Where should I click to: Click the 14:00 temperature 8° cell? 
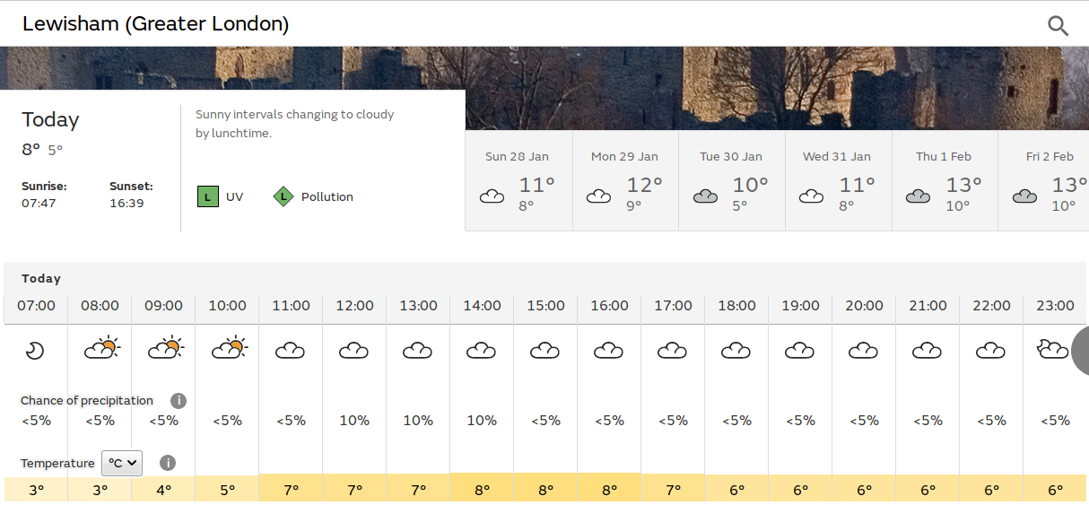coord(482,490)
